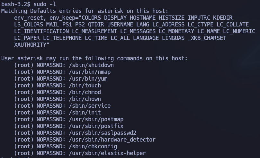Click the XAUTHORITY text in Defaults
Screen dimensions: 260x158
click(x=30, y=45)
